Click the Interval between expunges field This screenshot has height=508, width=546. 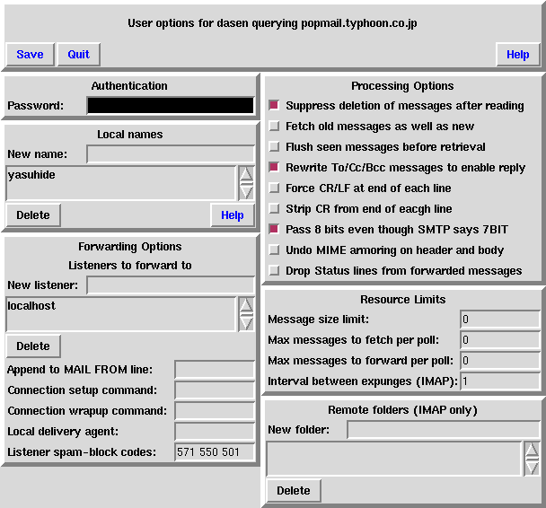(x=500, y=381)
